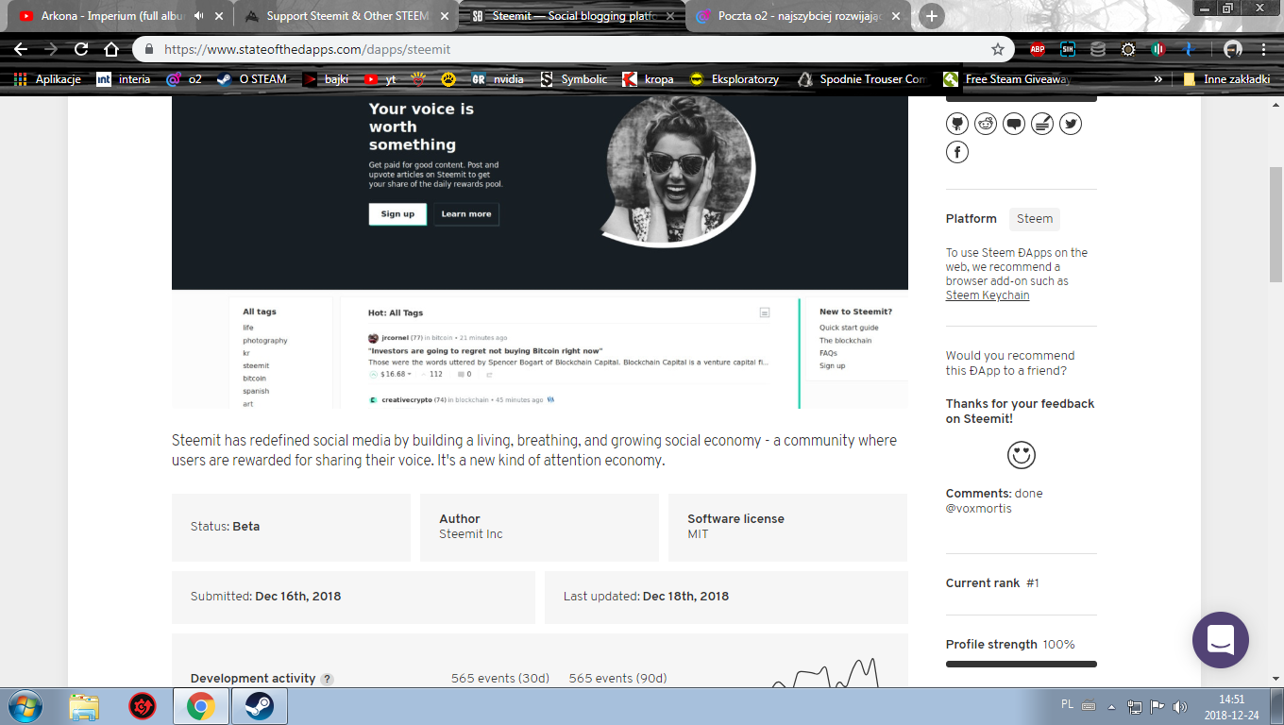
Task: Switch to the Poczta o2 tab
Action: tap(801, 16)
